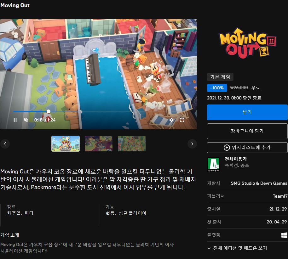This screenshot has height=259, width=288.
Task: Click release date 21. 12. 29.
Action: click(x=278, y=209)
